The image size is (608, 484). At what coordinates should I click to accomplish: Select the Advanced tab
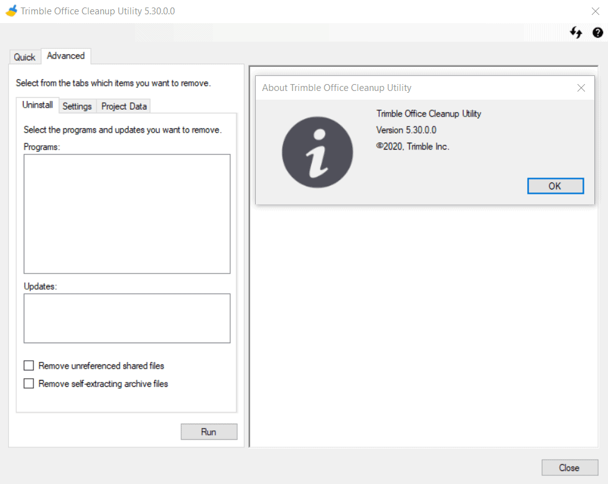66,56
